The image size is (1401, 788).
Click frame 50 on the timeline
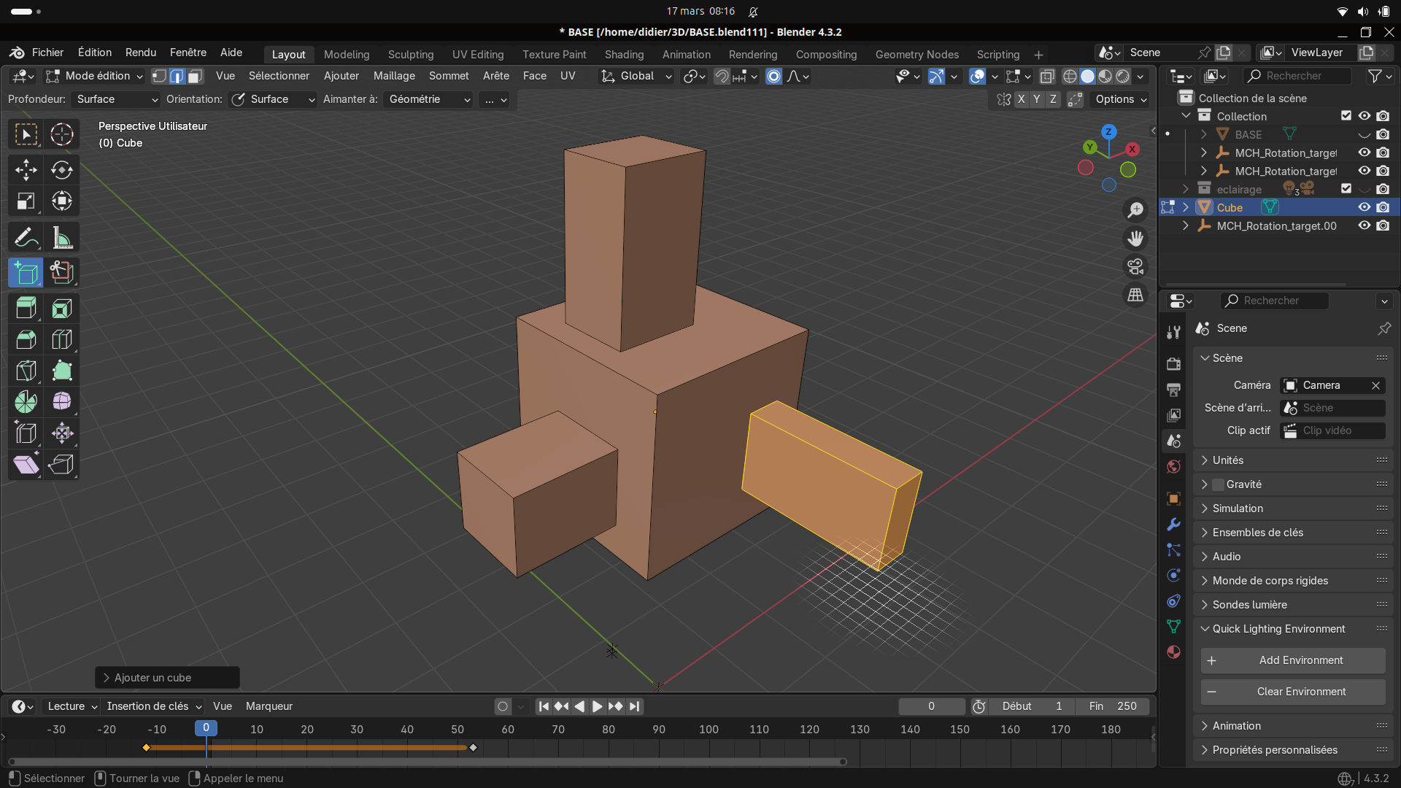[x=458, y=730]
